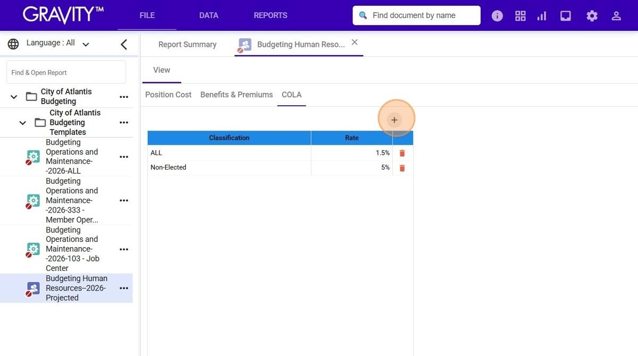
Task: Open more options for Budgeting Templates folder
Action: tap(124, 123)
